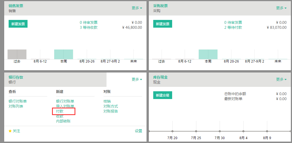This screenshot has height=143, width=292.
Task: Expand 更多 dropdown on 销售发票 card
Action: point(137,8)
